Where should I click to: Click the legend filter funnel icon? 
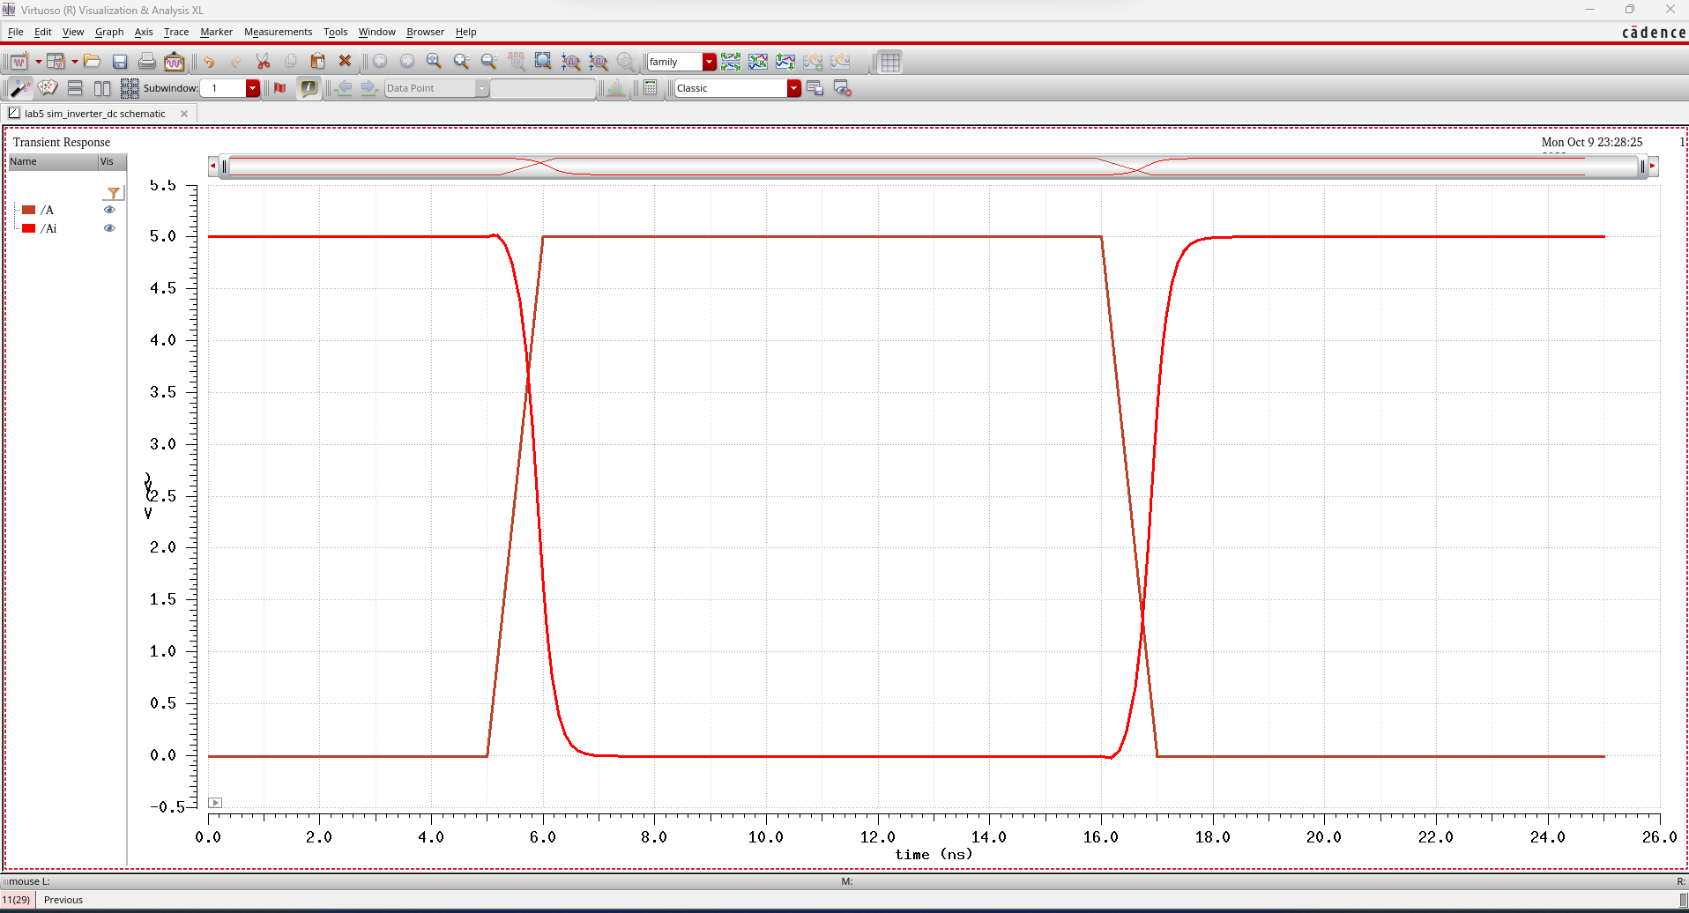coord(114,193)
